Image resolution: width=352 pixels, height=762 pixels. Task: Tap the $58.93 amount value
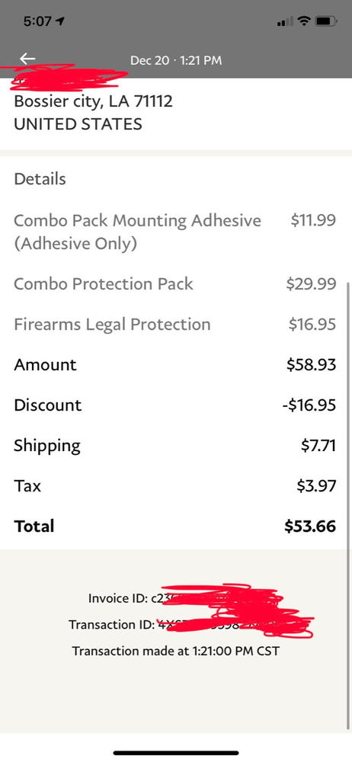click(311, 365)
